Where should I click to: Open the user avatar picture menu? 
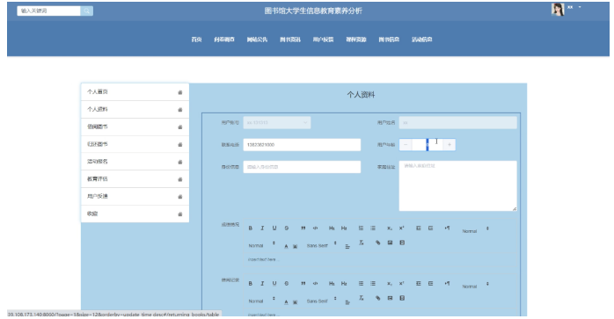point(558,10)
